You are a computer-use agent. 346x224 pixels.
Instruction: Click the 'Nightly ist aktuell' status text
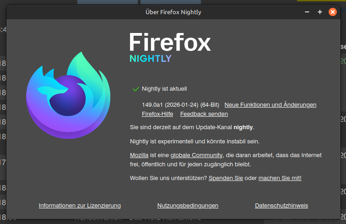tap(164, 89)
